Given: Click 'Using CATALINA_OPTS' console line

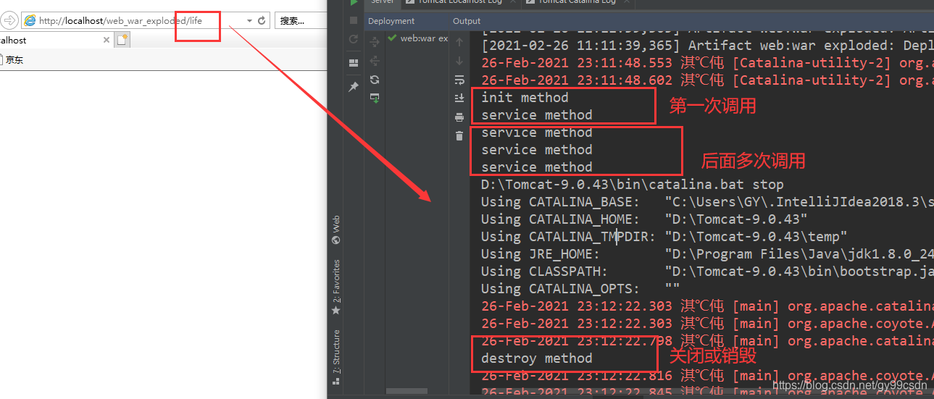Looking at the screenshot, I should point(580,289).
